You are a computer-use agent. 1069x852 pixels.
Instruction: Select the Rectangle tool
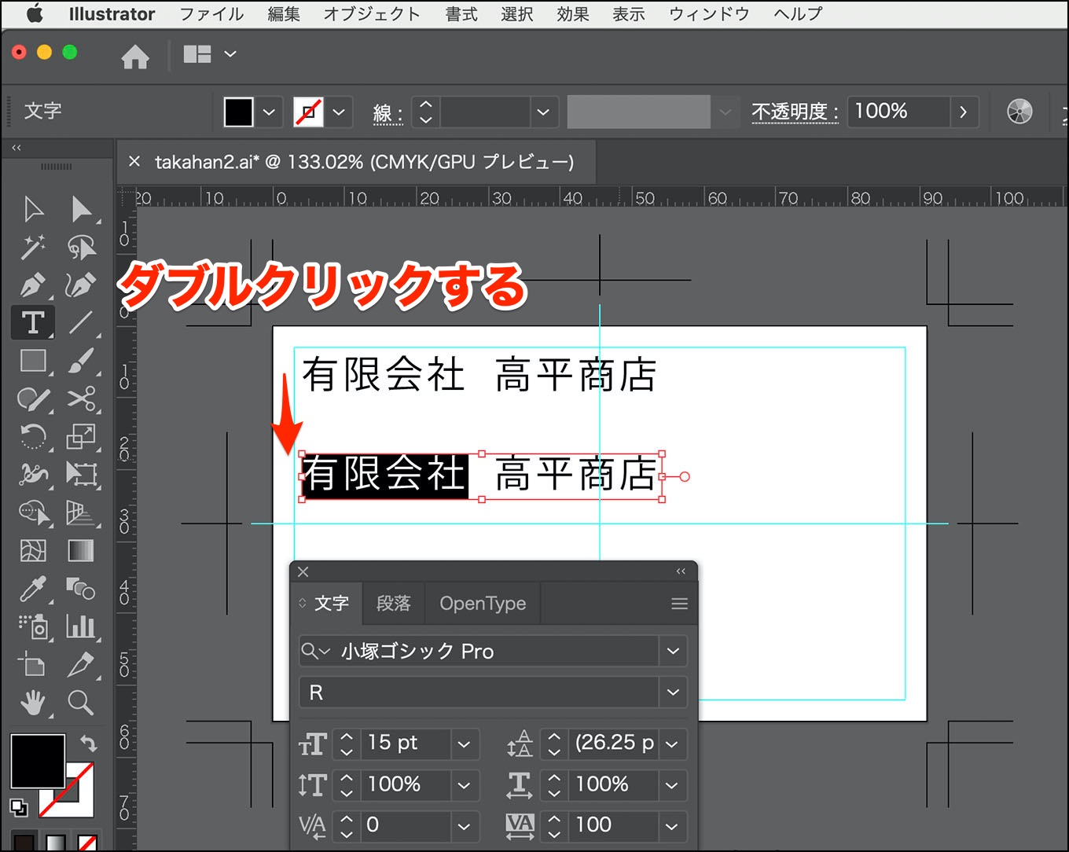click(x=33, y=361)
